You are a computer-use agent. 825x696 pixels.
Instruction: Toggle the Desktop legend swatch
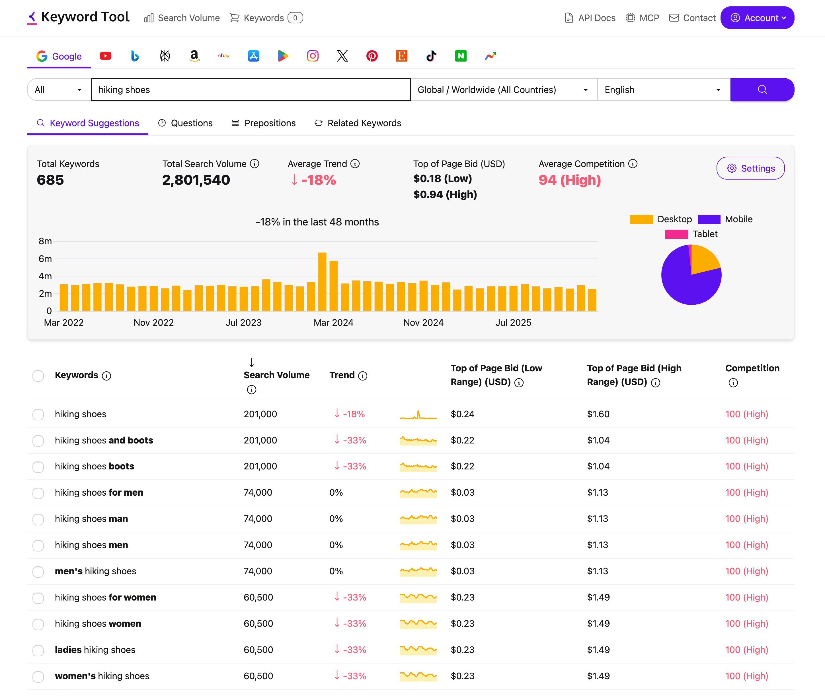pyautogui.click(x=641, y=219)
